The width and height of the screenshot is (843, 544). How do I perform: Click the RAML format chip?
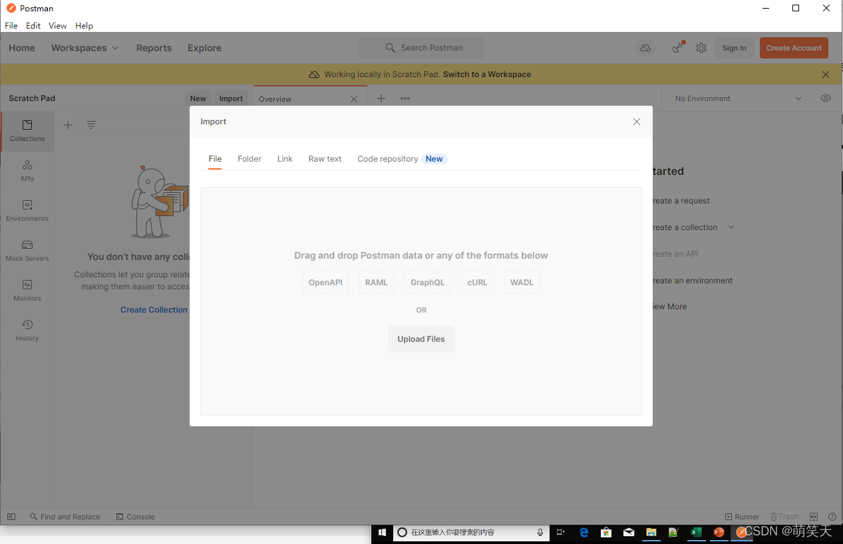click(376, 283)
